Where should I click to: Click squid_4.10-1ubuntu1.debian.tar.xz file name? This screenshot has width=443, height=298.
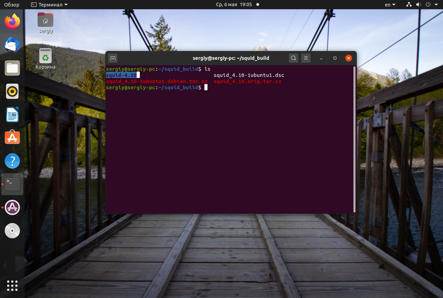point(157,81)
